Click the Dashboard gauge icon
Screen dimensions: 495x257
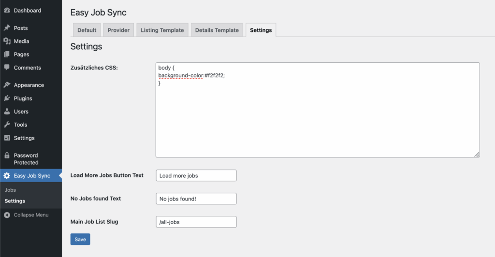(7, 11)
